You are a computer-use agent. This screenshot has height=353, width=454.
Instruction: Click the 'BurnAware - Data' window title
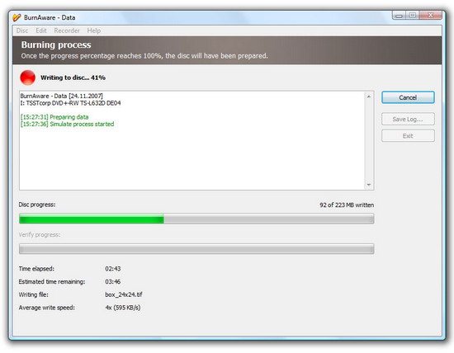point(50,17)
